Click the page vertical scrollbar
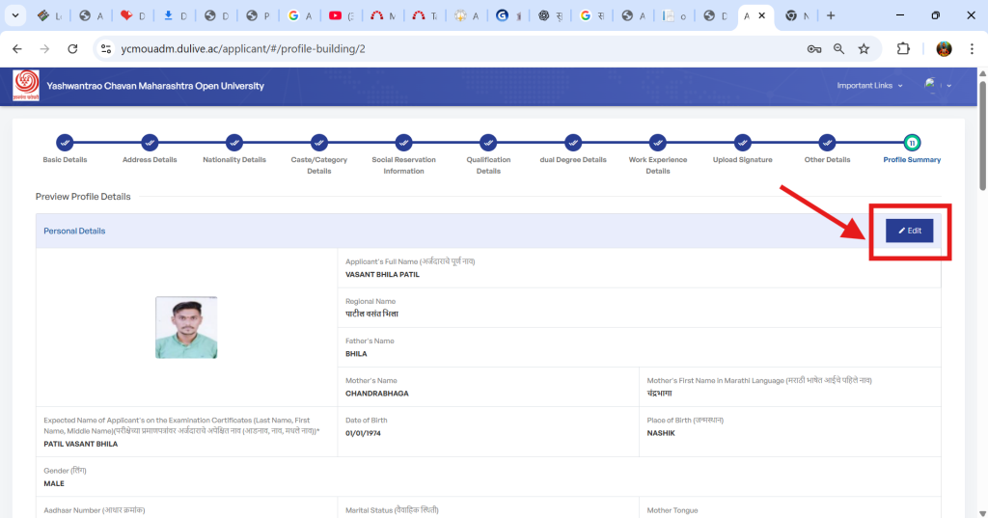 [982, 135]
